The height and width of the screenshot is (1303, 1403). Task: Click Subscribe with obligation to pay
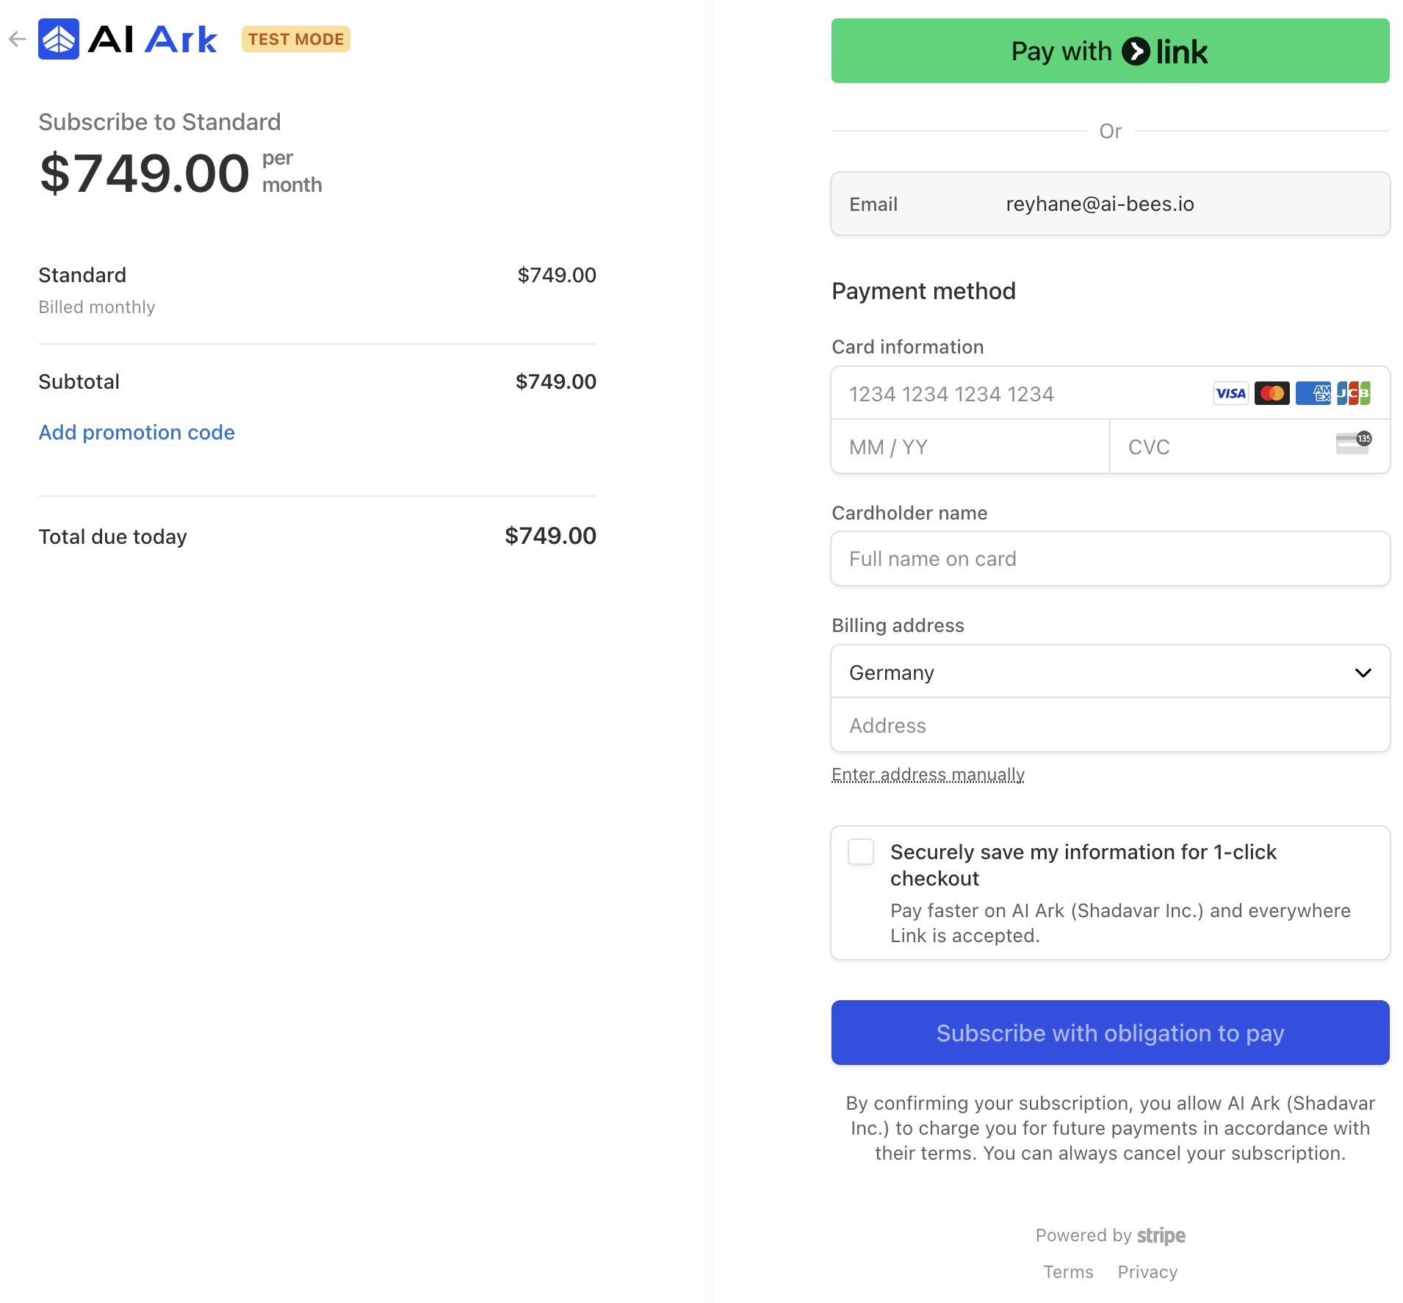[1111, 1033]
